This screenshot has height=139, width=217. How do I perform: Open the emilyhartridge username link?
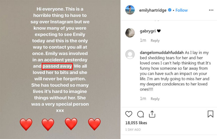[x=153, y=10]
